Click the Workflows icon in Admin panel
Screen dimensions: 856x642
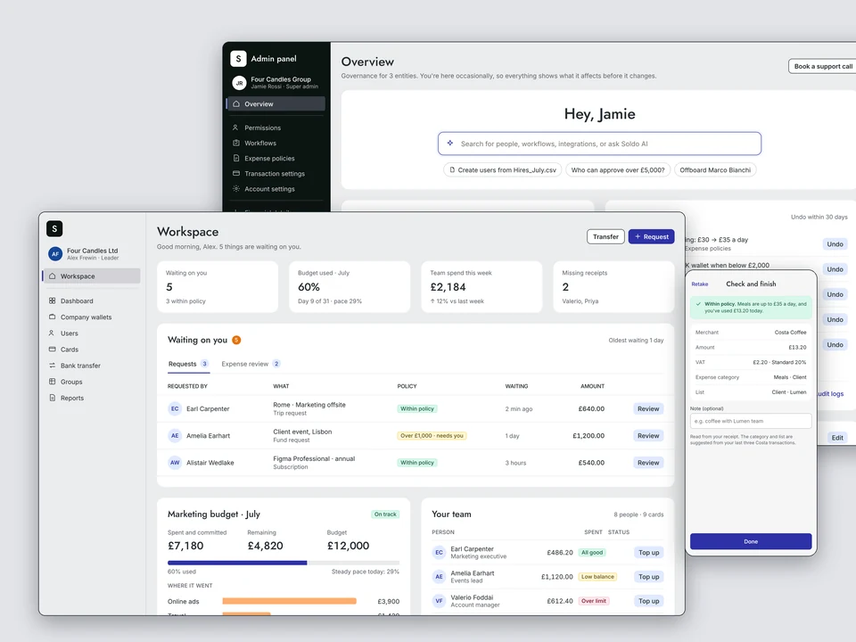(235, 143)
